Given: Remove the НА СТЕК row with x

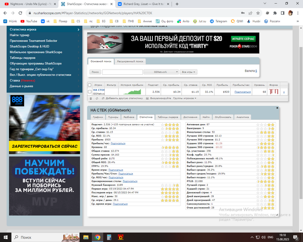Looking at the screenshot, I should coord(284,92).
